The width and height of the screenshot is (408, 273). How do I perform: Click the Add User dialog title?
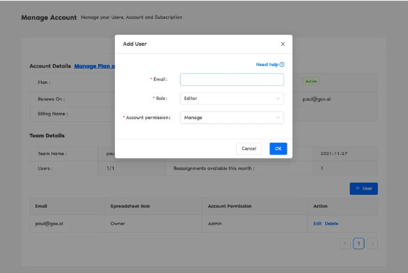(x=135, y=44)
